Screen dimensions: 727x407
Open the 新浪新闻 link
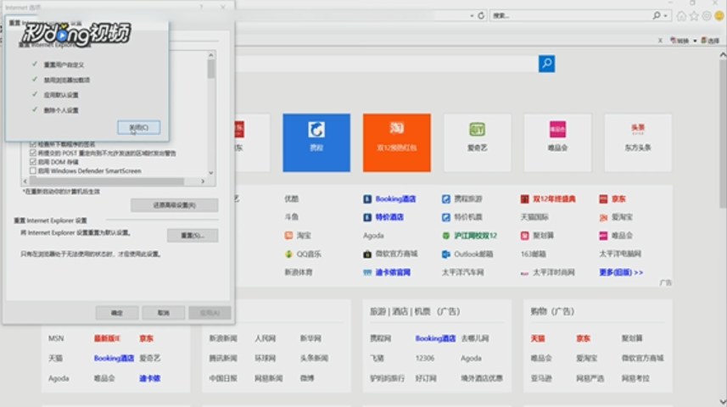(x=223, y=338)
